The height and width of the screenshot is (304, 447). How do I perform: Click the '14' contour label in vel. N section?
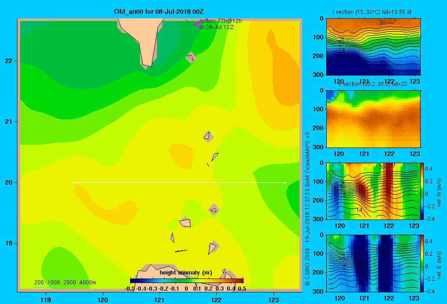pyautogui.click(x=359, y=210)
